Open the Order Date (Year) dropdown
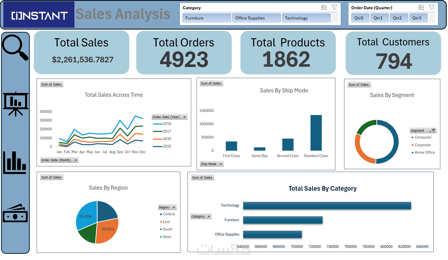 click(x=184, y=117)
